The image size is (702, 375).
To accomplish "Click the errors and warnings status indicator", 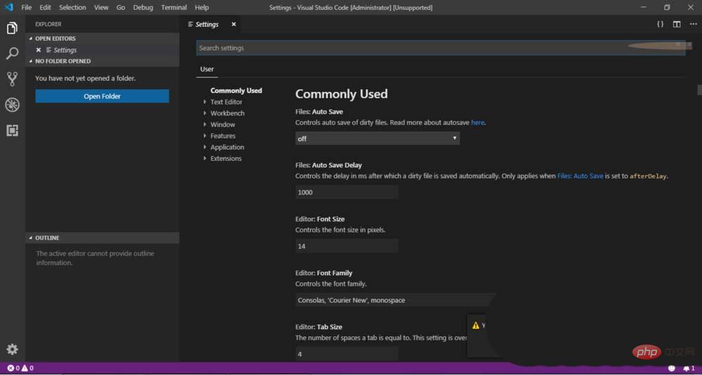I will click(x=20, y=368).
